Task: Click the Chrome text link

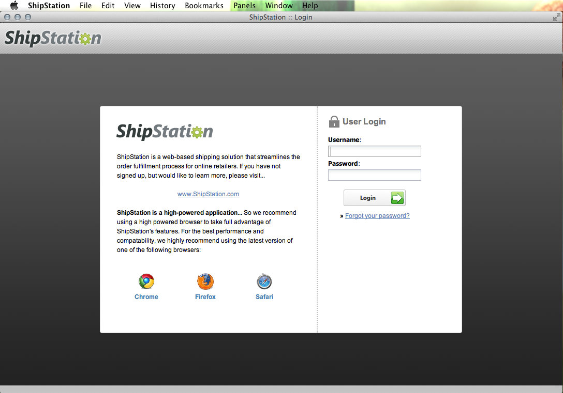Action: click(x=146, y=296)
